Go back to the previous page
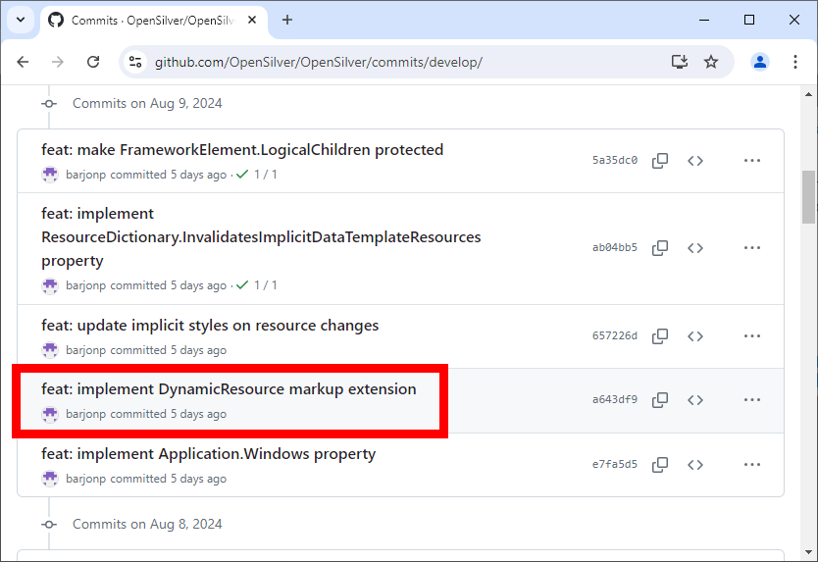Viewport: 818px width, 562px height. pyautogui.click(x=23, y=62)
